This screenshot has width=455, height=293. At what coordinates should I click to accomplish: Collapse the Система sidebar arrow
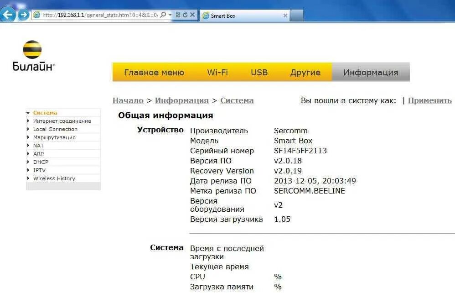tap(28, 113)
